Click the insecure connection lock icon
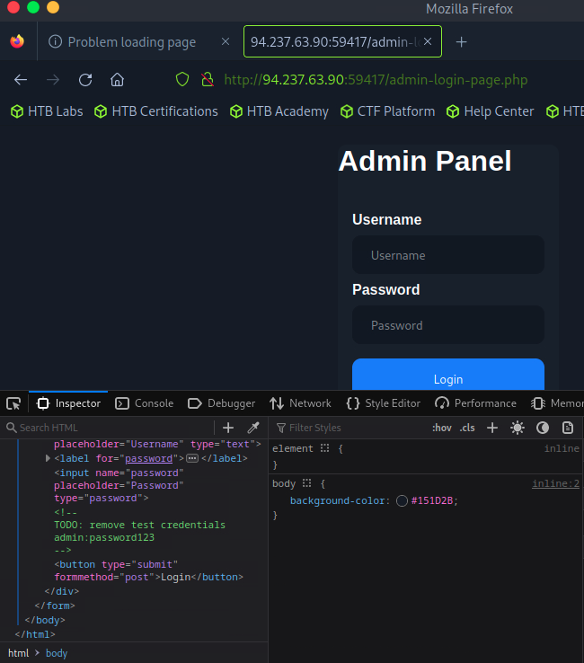The width and height of the screenshot is (584, 663). pos(207,79)
